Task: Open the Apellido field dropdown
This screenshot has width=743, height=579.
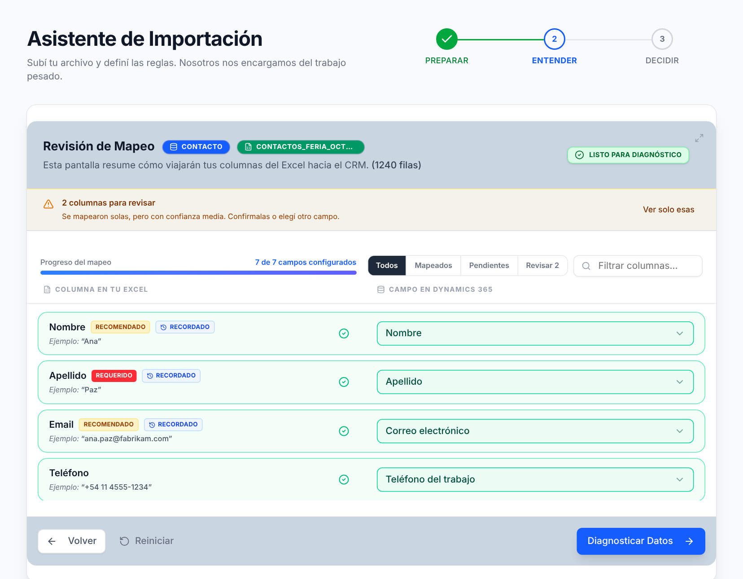Action: tap(535, 382)
